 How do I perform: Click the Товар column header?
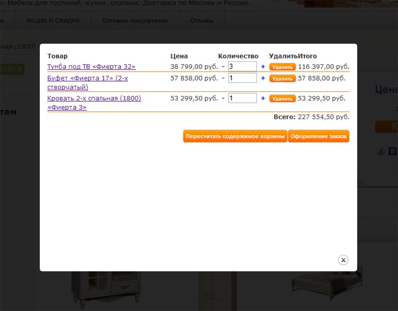[x=57, y=56]
